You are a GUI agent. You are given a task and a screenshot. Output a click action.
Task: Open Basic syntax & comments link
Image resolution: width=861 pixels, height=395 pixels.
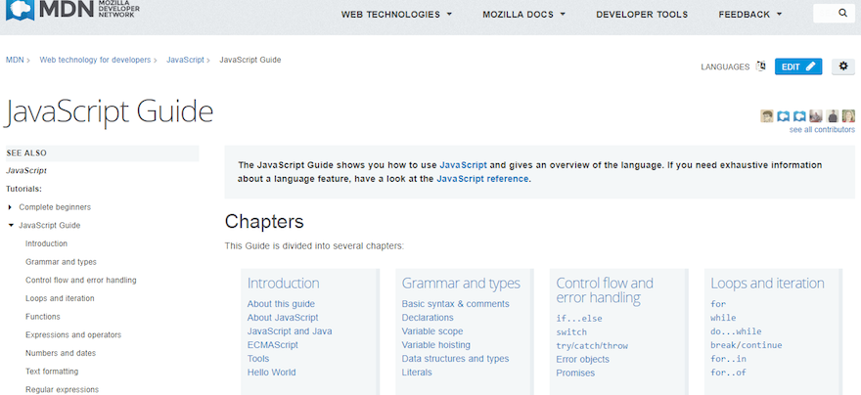tap(455, 304)
